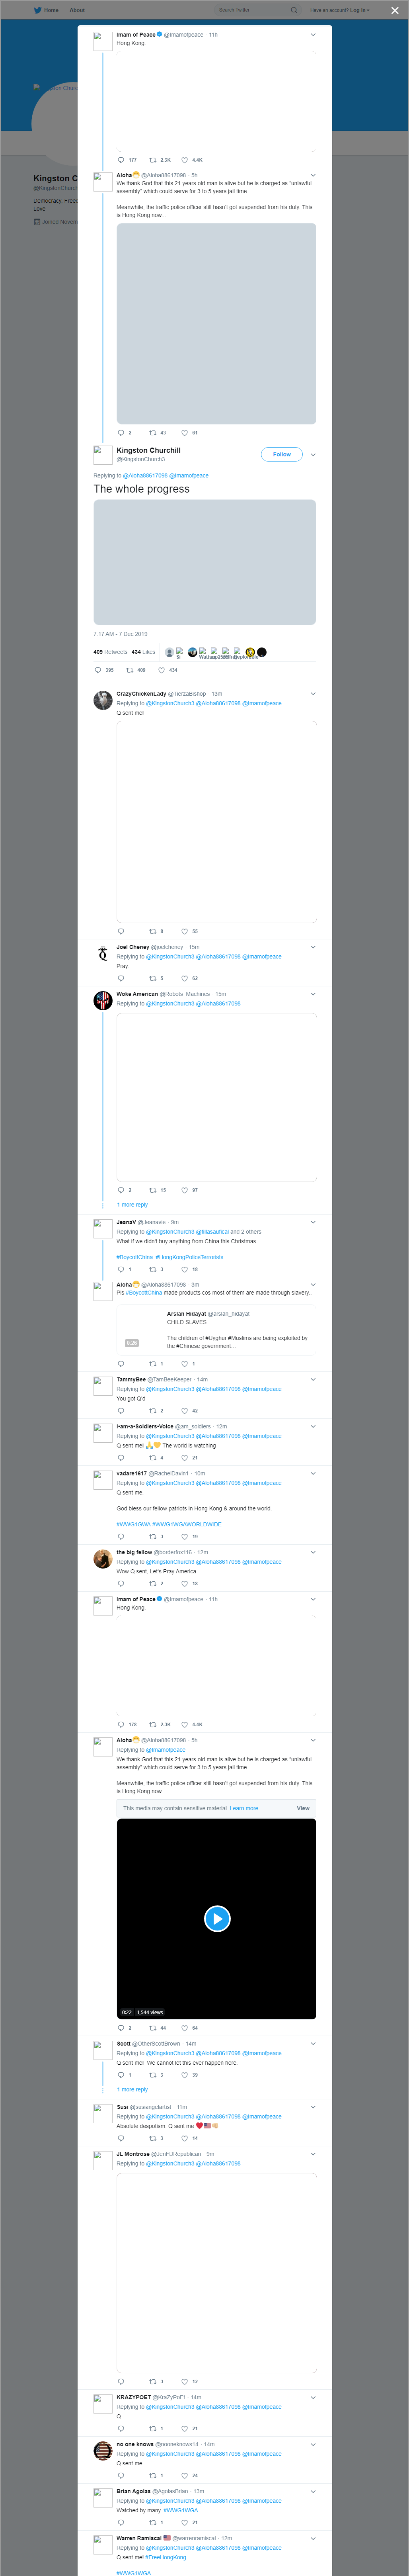Play the sensitive media video

click(x=217, y=1918)
